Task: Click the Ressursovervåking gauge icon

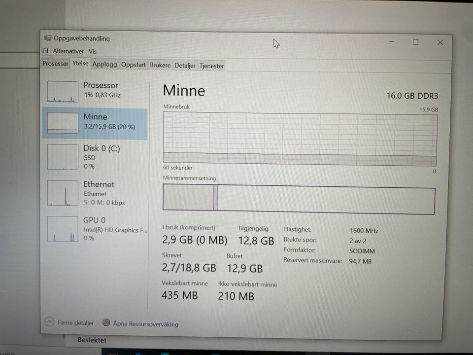Action: click(106, 322)
